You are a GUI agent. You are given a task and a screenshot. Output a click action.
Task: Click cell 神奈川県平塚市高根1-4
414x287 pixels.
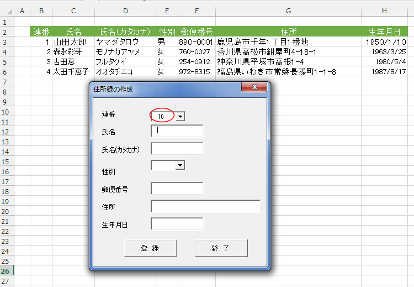(288, 61)
